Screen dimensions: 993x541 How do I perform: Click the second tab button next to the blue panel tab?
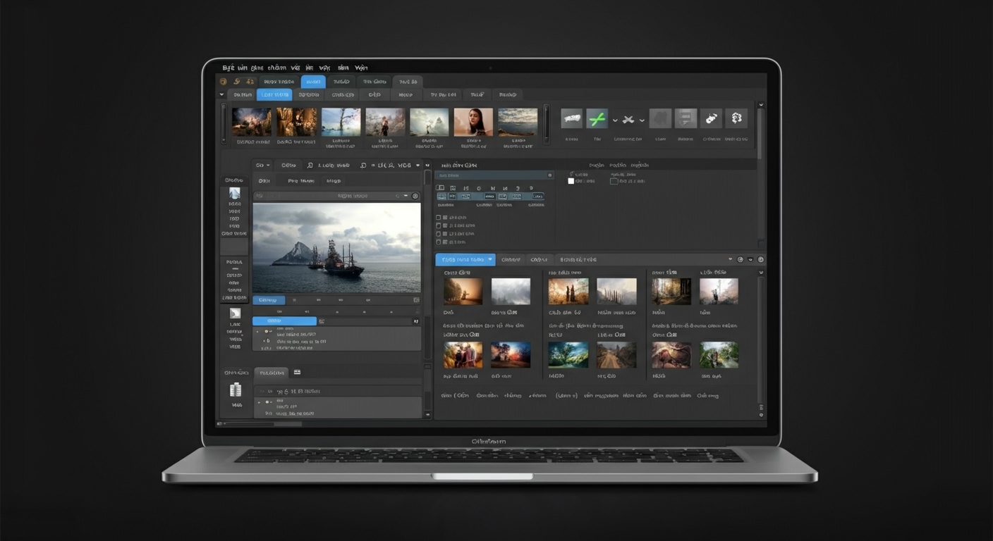point(511,259)
